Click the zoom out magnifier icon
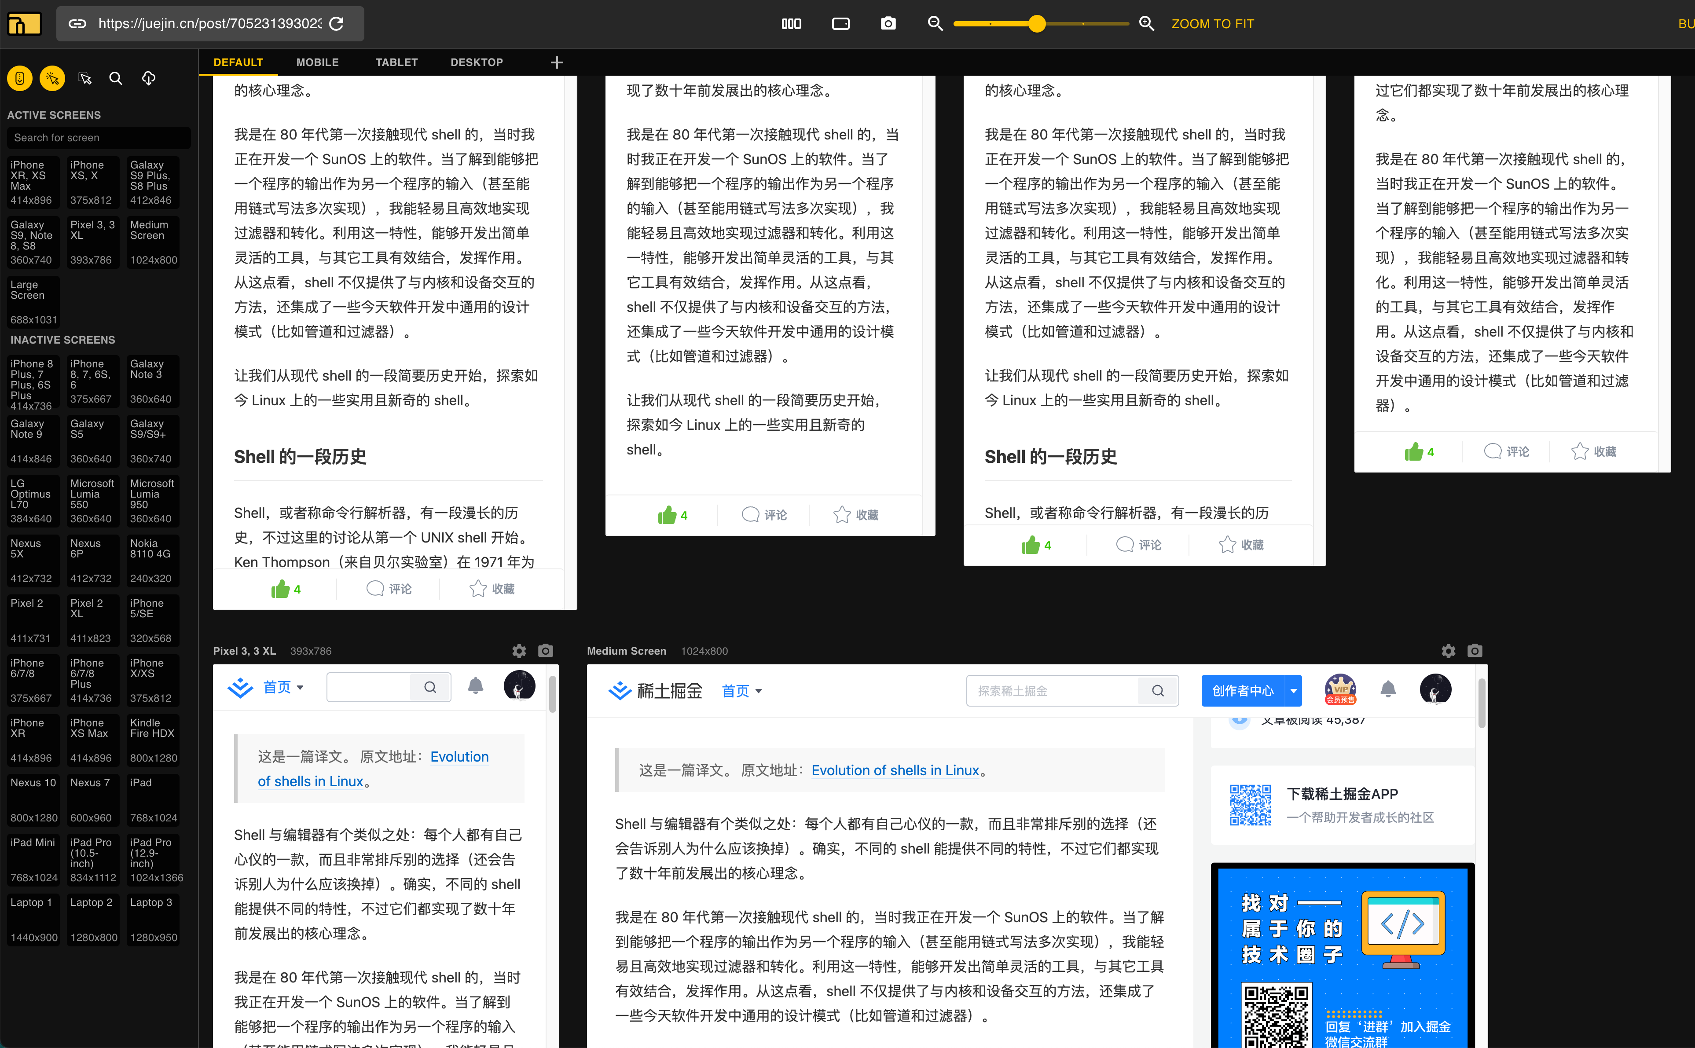The height and width of the screenshot is (1048, 1695). pos(935,24)
